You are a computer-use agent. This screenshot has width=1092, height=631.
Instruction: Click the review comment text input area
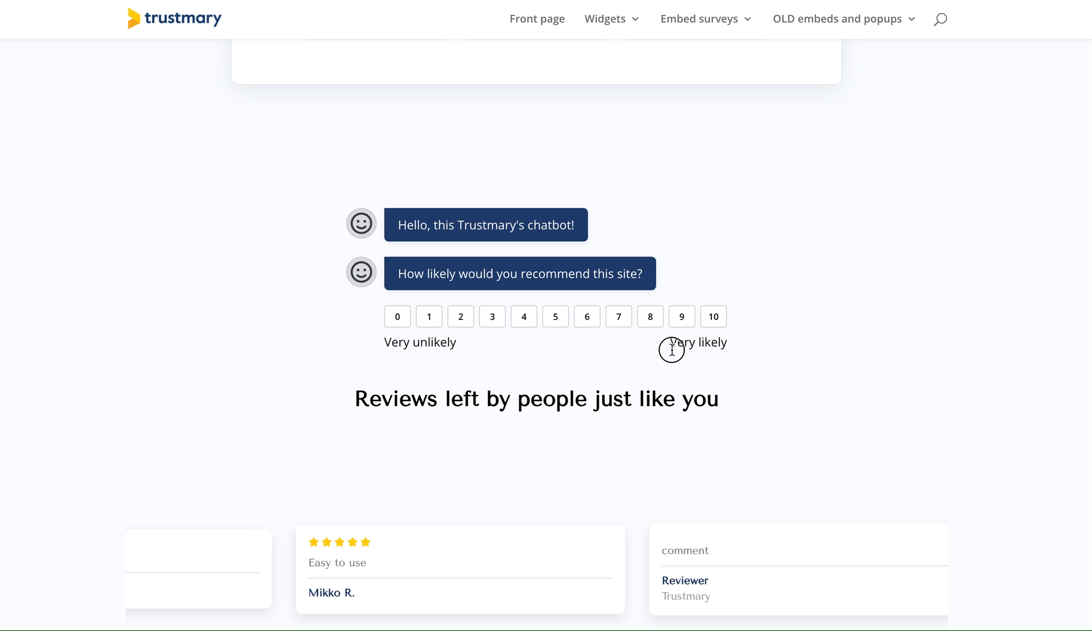coord(798,551)
